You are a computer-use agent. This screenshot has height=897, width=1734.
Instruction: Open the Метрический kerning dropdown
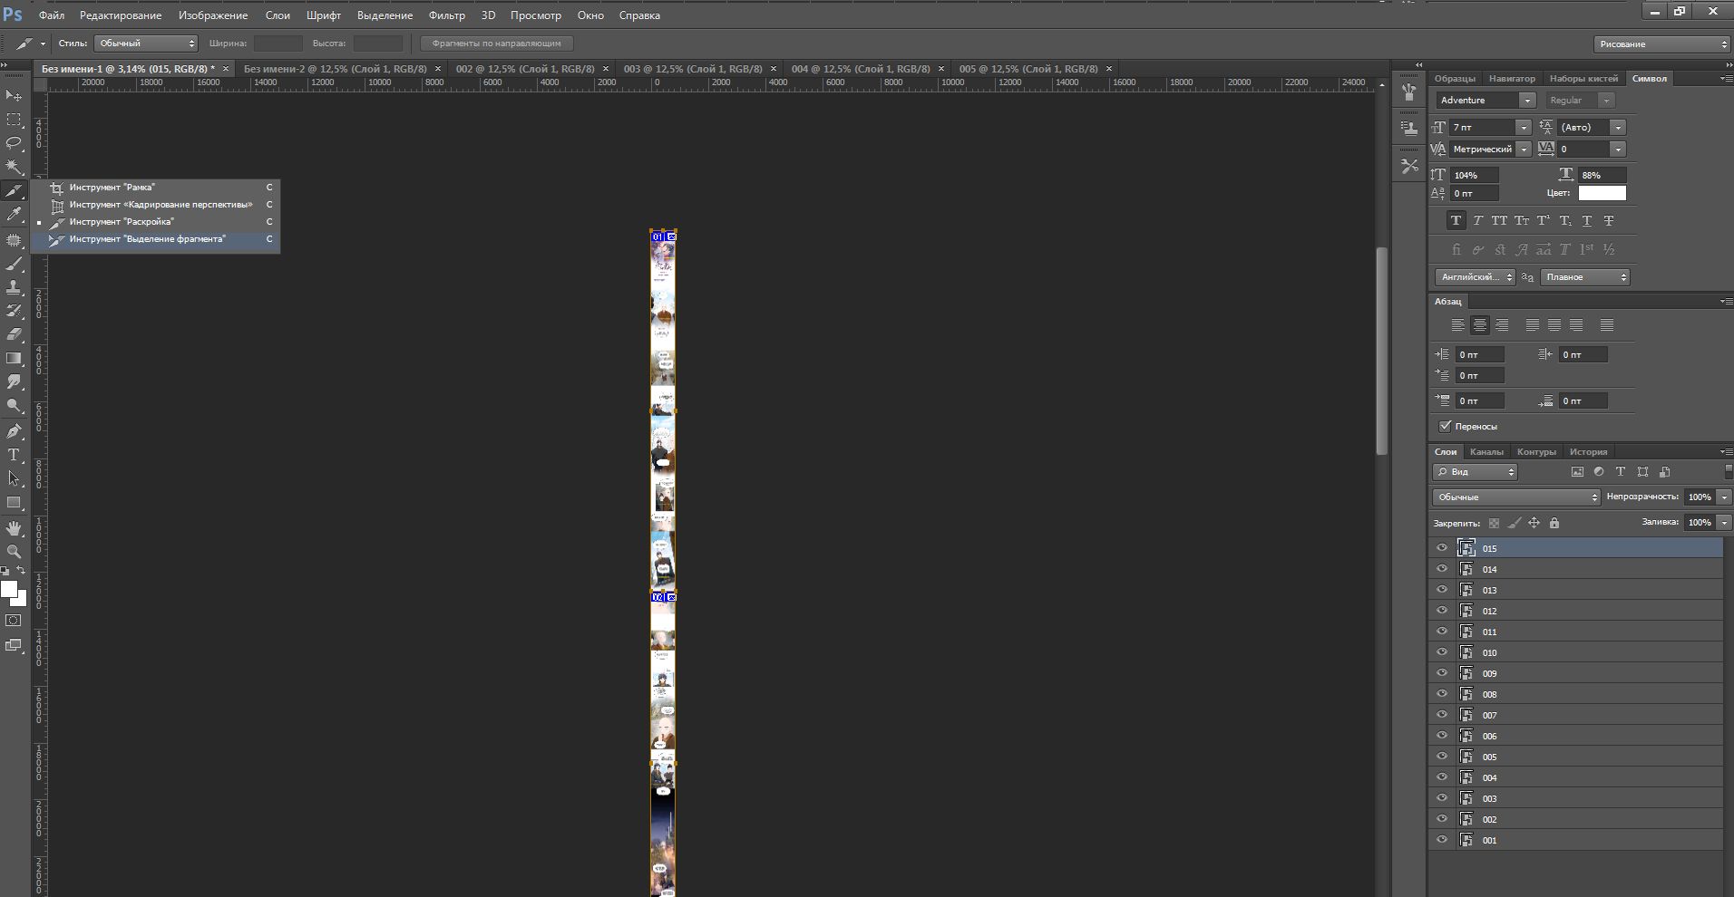point(1524,149)
